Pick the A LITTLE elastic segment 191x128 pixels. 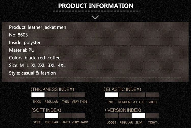click(x=139, y=95)
